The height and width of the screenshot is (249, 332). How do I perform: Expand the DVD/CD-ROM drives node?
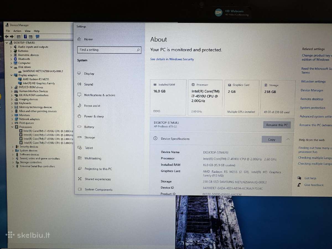pyautogui.click(x=12, y=87)
